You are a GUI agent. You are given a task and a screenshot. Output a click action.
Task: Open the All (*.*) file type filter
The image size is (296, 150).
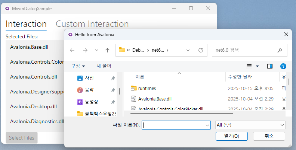(250, 125)
